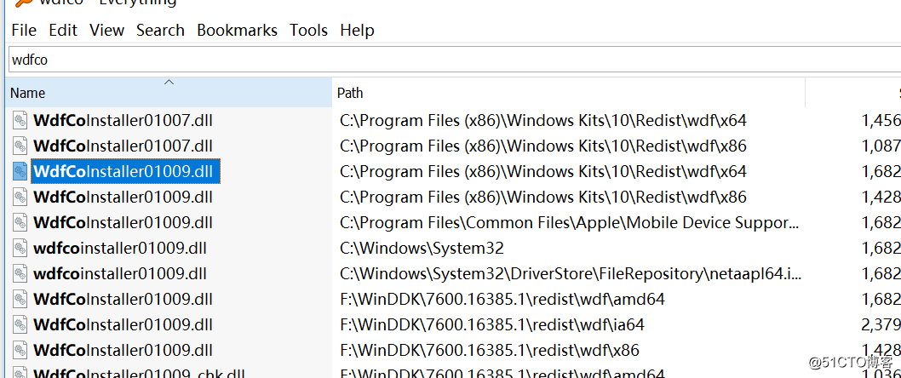Image resolution: width=901 pixels, height=378 pixels.
Task: Click DLL icon of WdfCoInstaller01009.dll in Windows Kits wdf\x86
Action: coord(20,197)
